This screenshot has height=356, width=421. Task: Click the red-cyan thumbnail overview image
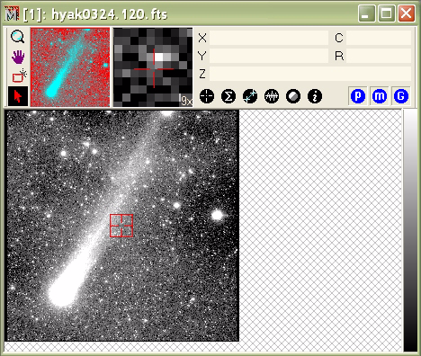tap(70, 67)
